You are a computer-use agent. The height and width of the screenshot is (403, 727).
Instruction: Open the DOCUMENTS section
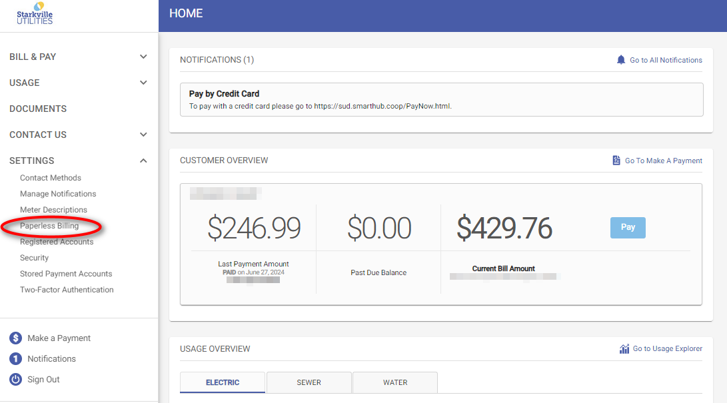tap(38, 109)
